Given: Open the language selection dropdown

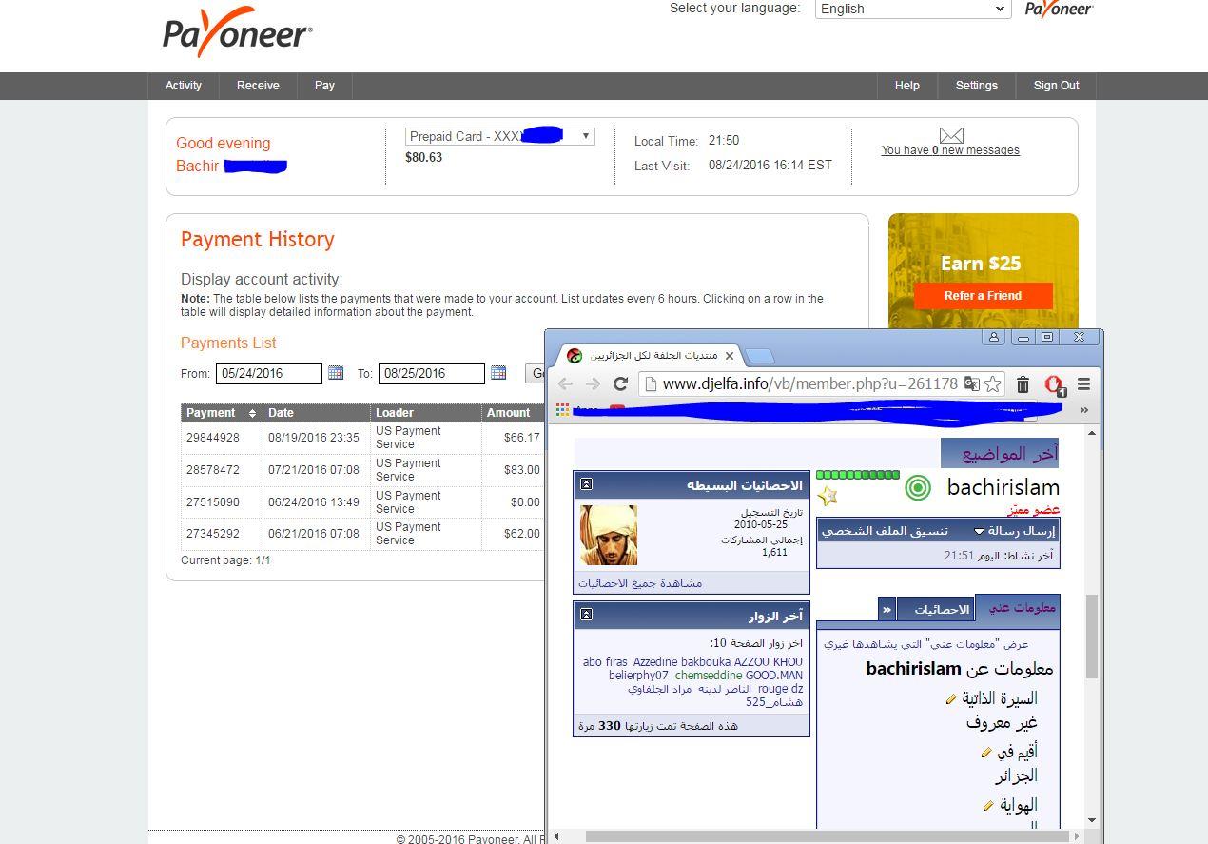Looking at the screenshot, I should [912, 9].
